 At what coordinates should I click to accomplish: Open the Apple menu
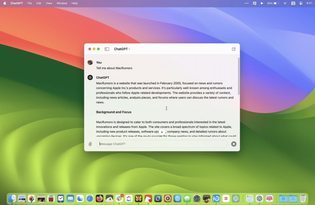pyautogui.click(x=5, y=3)
